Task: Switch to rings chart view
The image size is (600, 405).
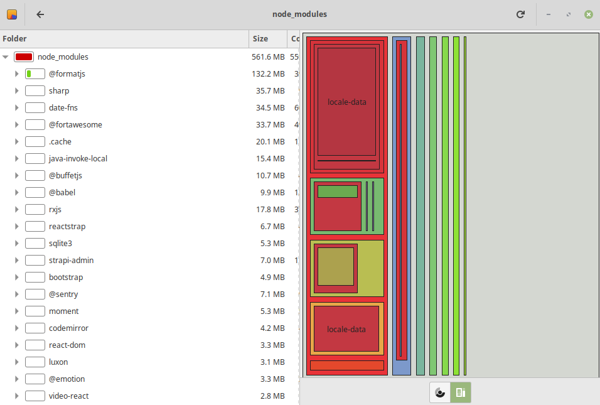Action: (x=440, y=392)
